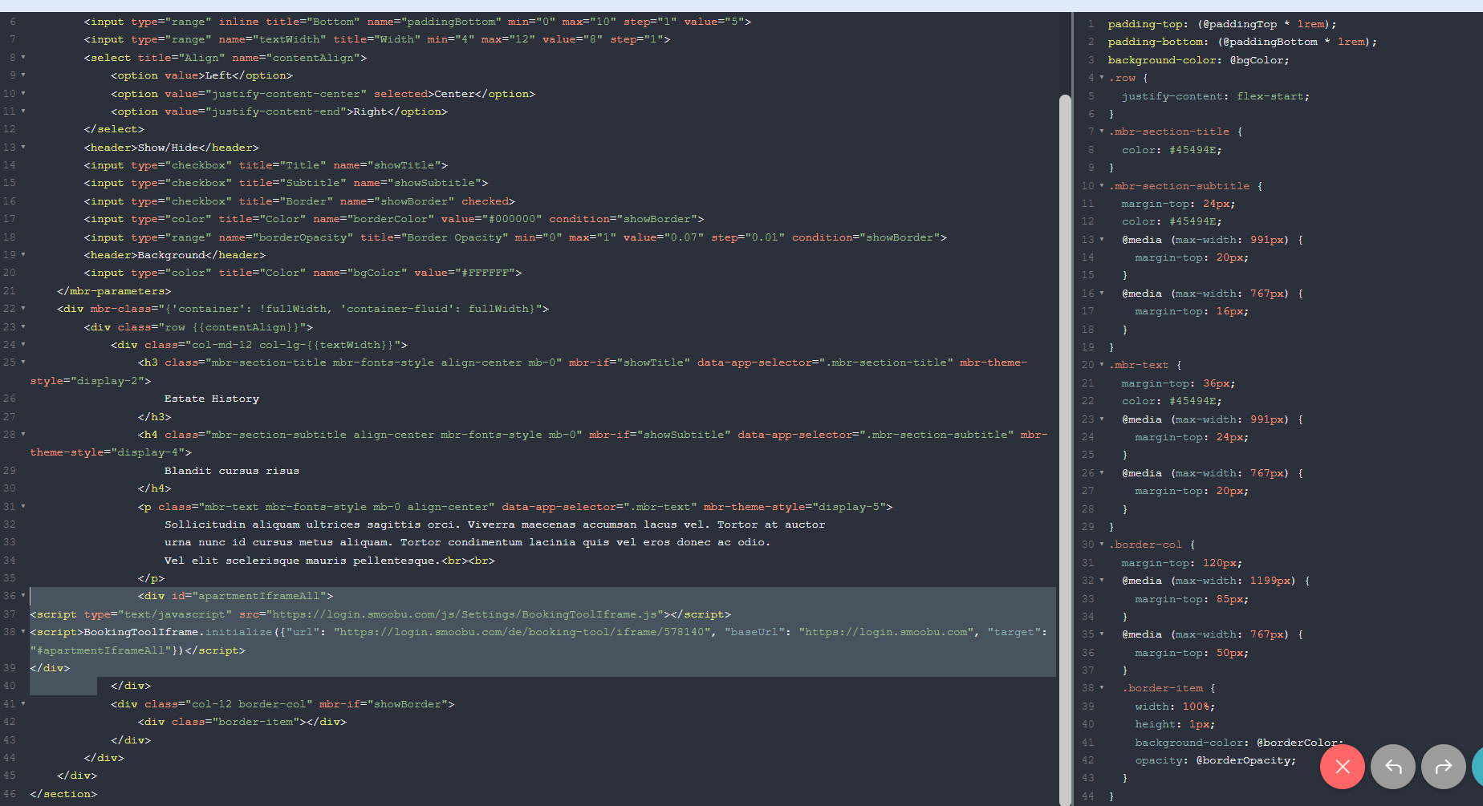
Task: Collapse the h3 tag at HTML line 25
Action: (23, 362)
